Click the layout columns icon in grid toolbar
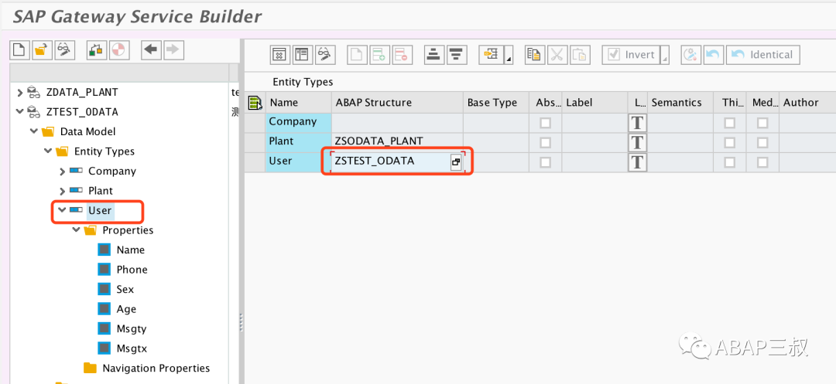This screenshot has width=836, height=384. pos(303,54)
